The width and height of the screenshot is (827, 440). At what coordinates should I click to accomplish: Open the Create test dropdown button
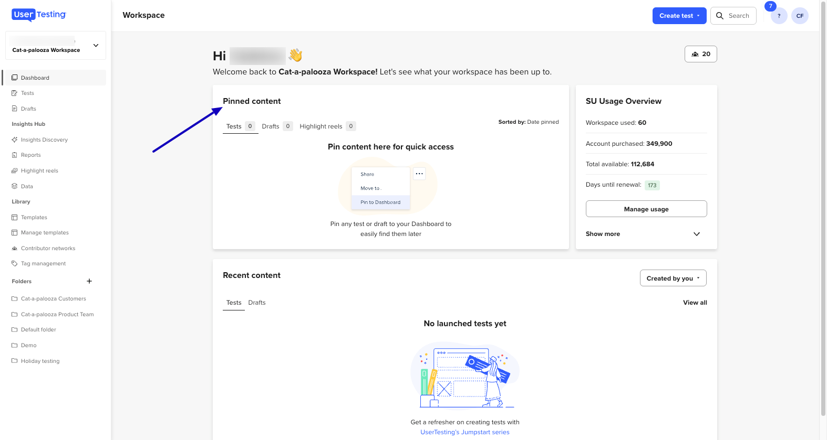click(x=679, y=16)
